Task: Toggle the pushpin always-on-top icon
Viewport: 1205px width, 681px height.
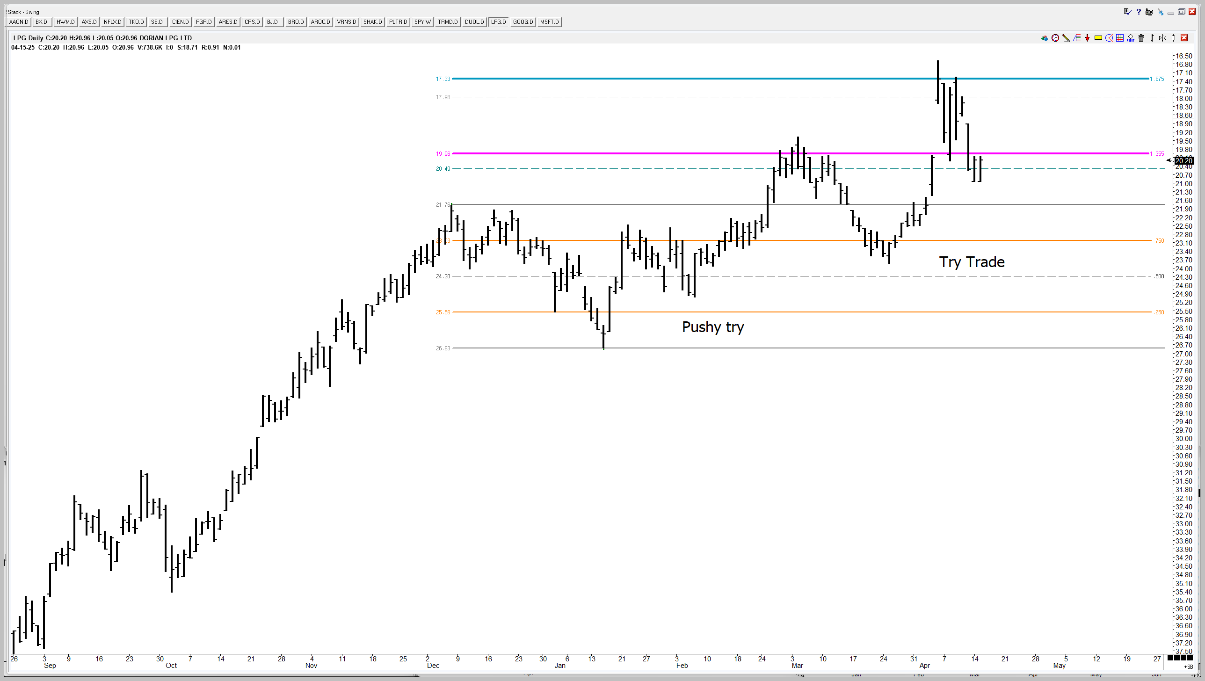Action: point(1161,12)
